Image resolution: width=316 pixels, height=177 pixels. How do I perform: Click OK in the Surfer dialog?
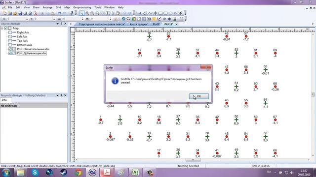199,96
